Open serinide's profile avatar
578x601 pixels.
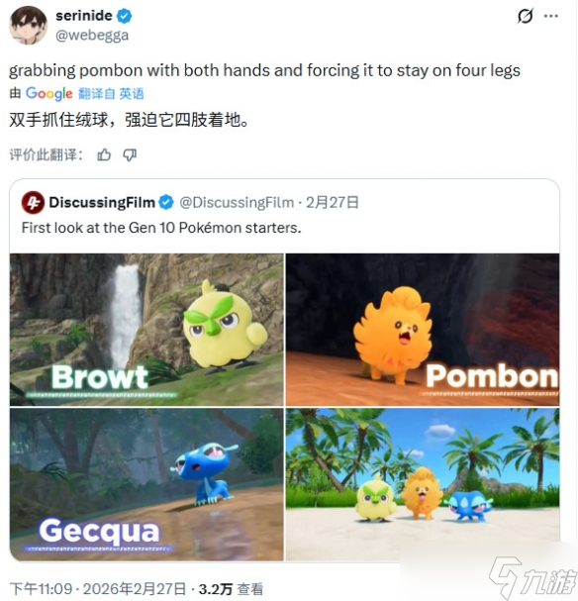point(28,26)
